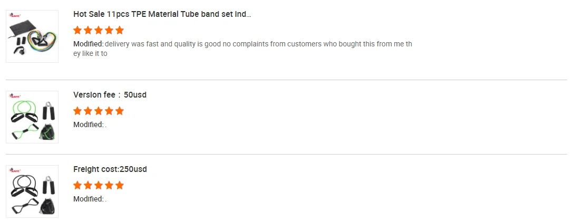Pick the third star under Freight cost
Image resolution: width=574 pixels, height=221 pixels.
pyautogui.click(x=99, y=185)
